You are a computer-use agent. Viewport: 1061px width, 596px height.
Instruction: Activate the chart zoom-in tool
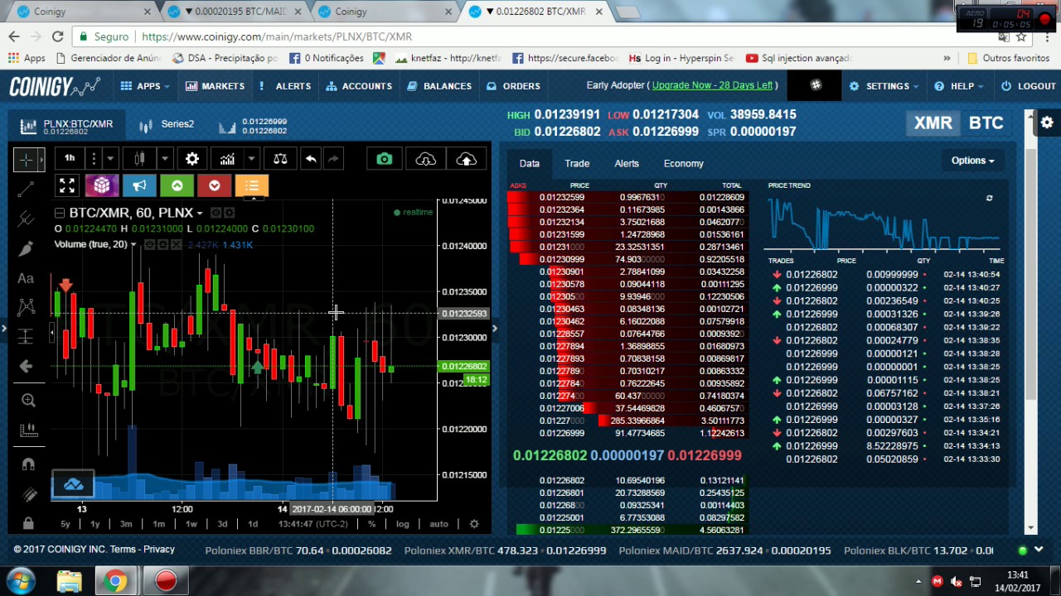pyautogui.click(x=28, y=401)
